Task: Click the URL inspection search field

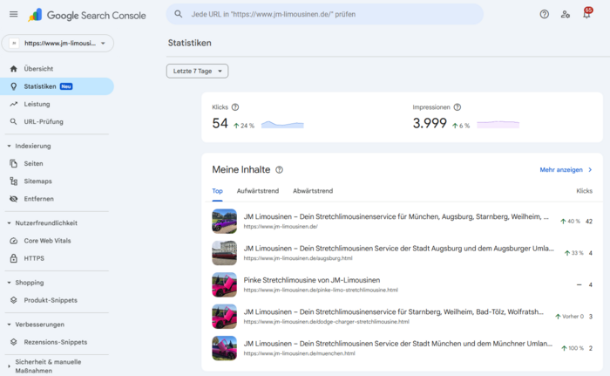Action: tap(325, 14)
